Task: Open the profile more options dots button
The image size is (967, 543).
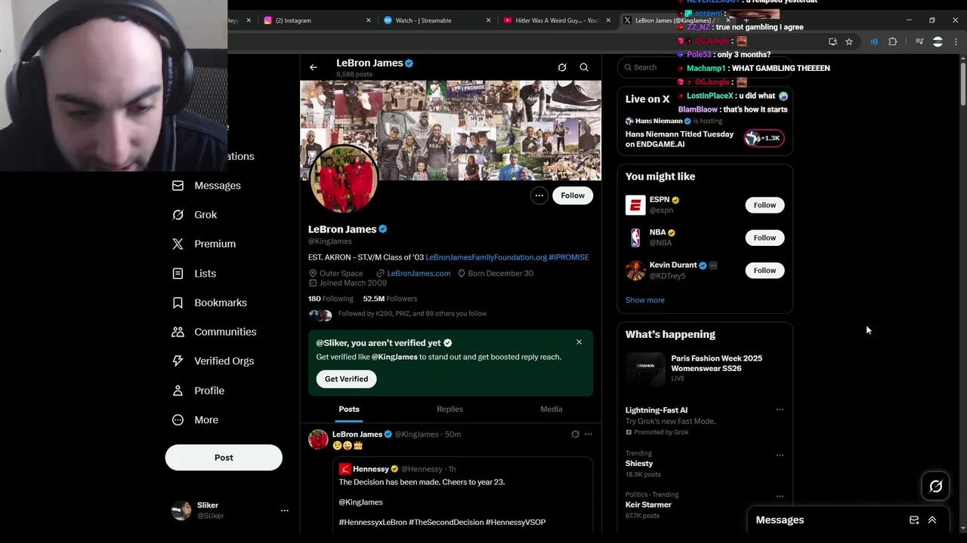Action: 539,195
